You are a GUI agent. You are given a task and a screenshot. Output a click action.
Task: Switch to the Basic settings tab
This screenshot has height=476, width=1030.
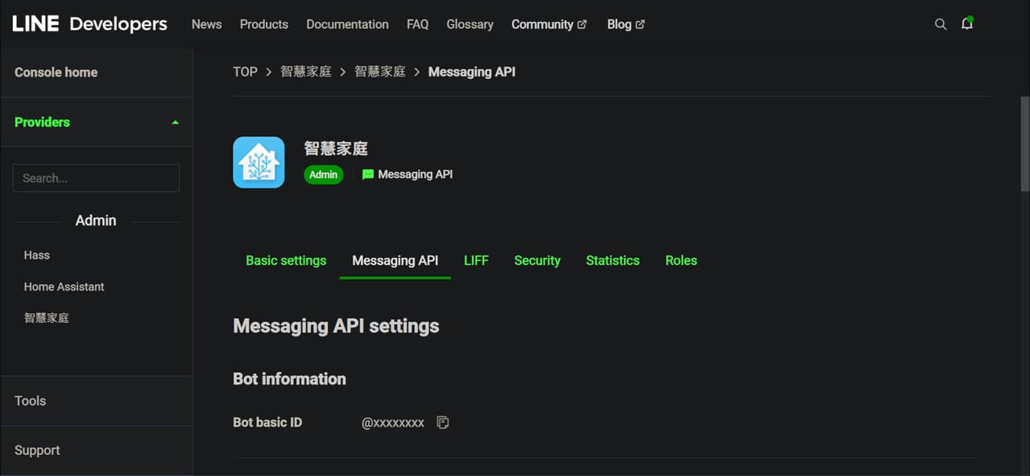[286, 260]
